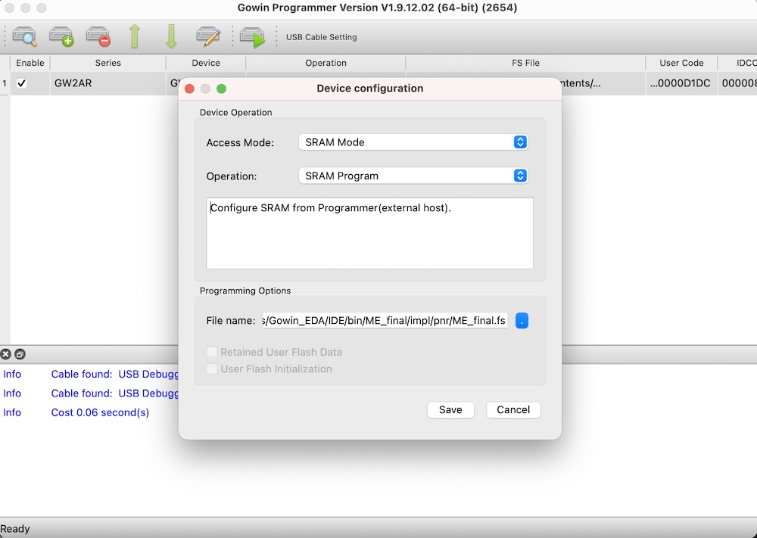Screen dimensions: 757x538
Task: Float the output log panel
Action: [20, 354]
